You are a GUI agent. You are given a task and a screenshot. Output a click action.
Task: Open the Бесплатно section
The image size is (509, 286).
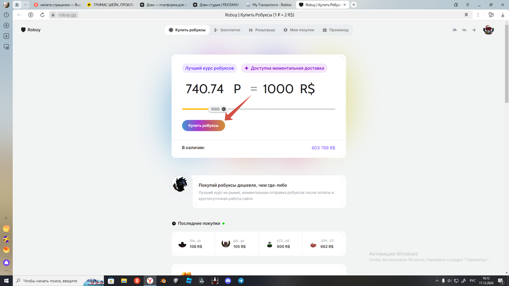tap(227, 30)
